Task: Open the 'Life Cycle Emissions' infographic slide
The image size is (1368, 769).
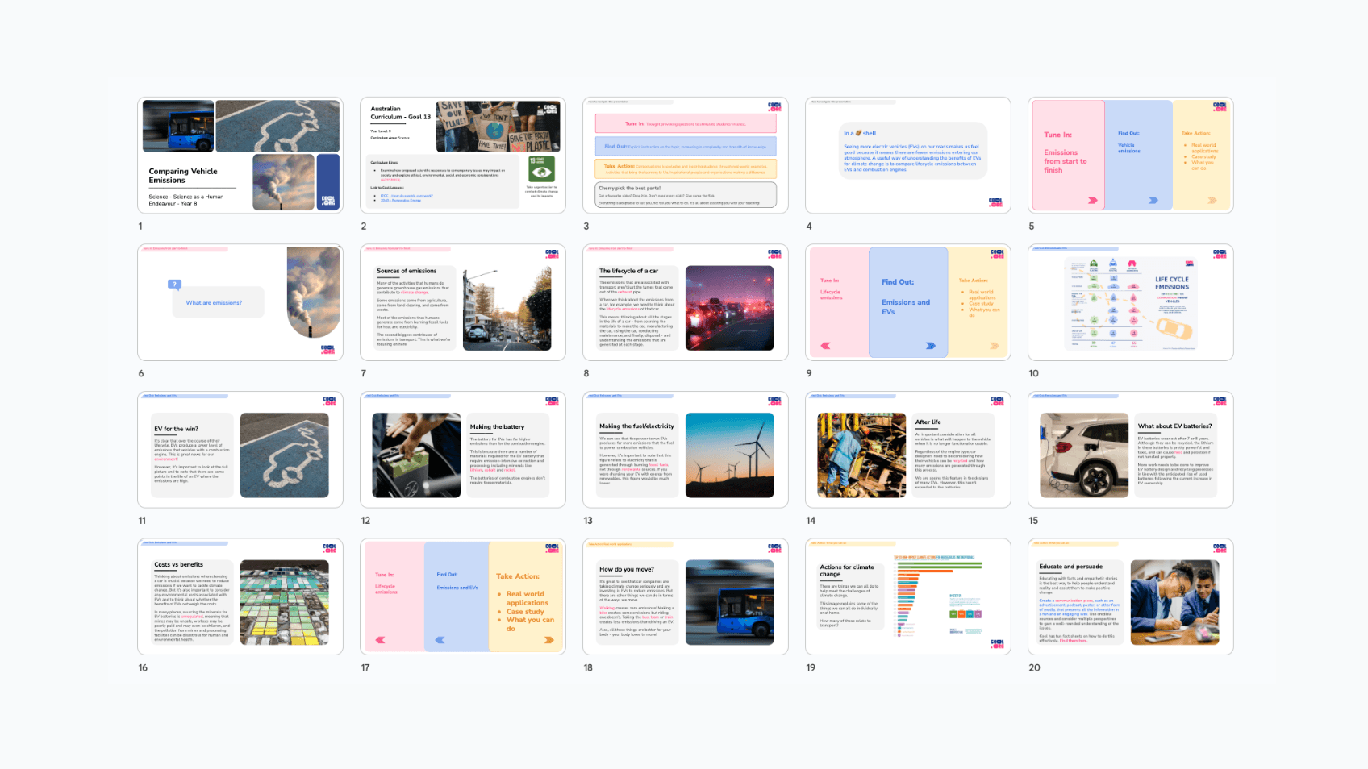Action: (1131, 302)
